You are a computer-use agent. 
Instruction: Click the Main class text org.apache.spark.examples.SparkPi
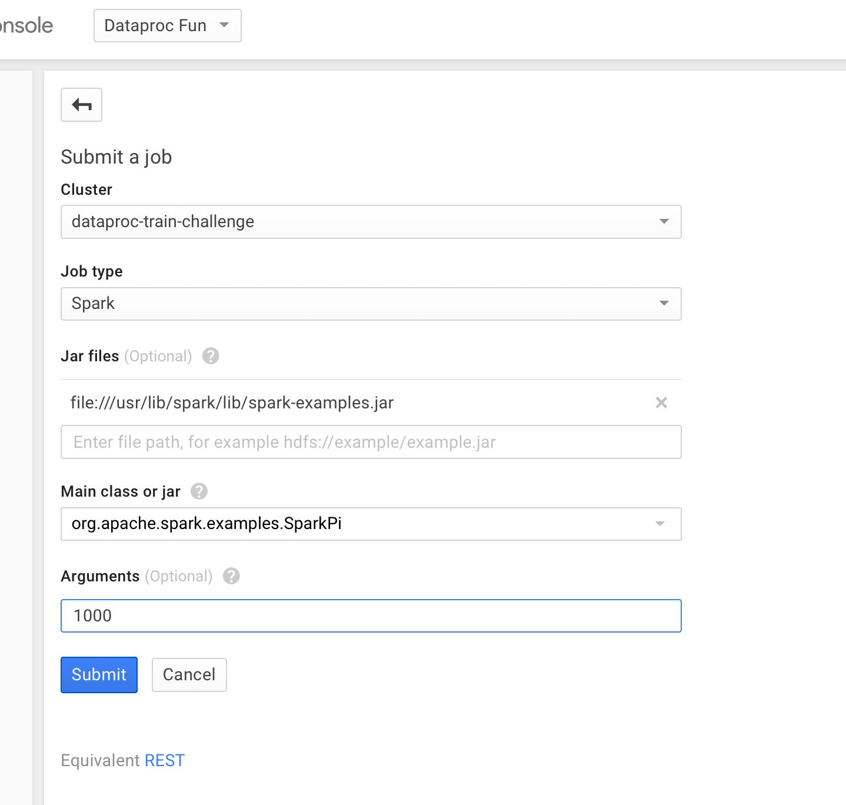206,524
